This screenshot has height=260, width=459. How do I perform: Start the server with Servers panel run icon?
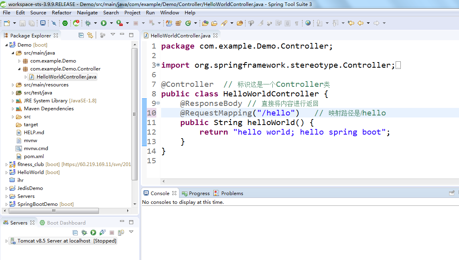93,233
